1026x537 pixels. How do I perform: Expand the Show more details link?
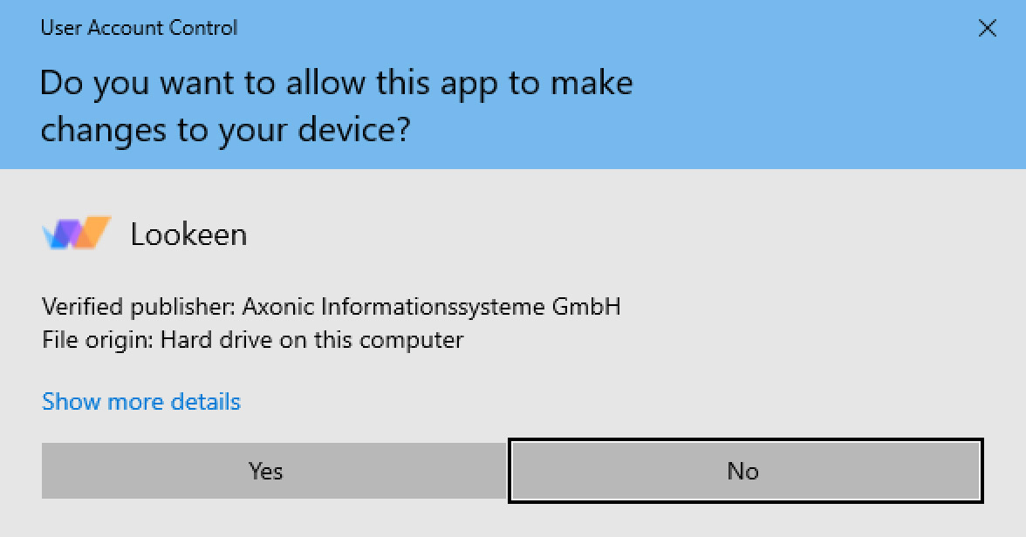[141, 402]
